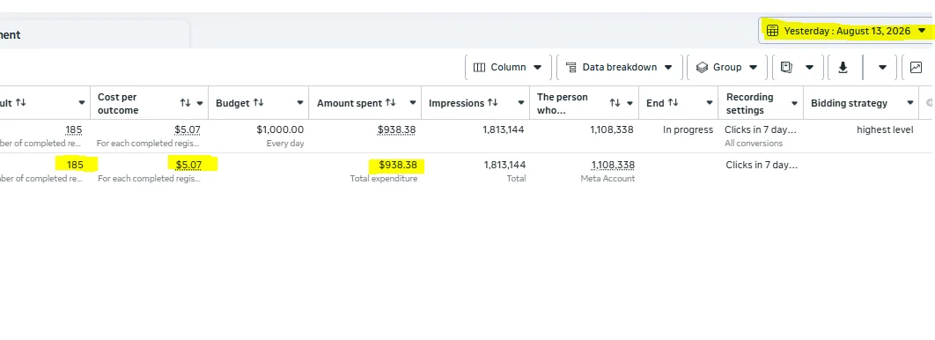Viewport: 935px width, 340px height.
Task: Click the campaign row's $5.07 cost value
Action: point(188,129)
